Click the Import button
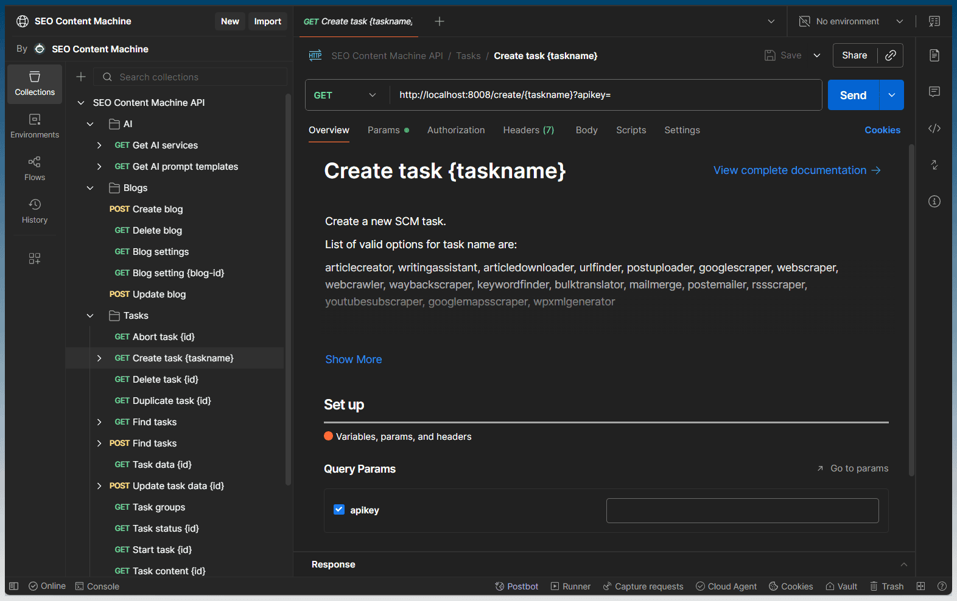The height and width of the screenshot is (601, 957). click(267, 21)
